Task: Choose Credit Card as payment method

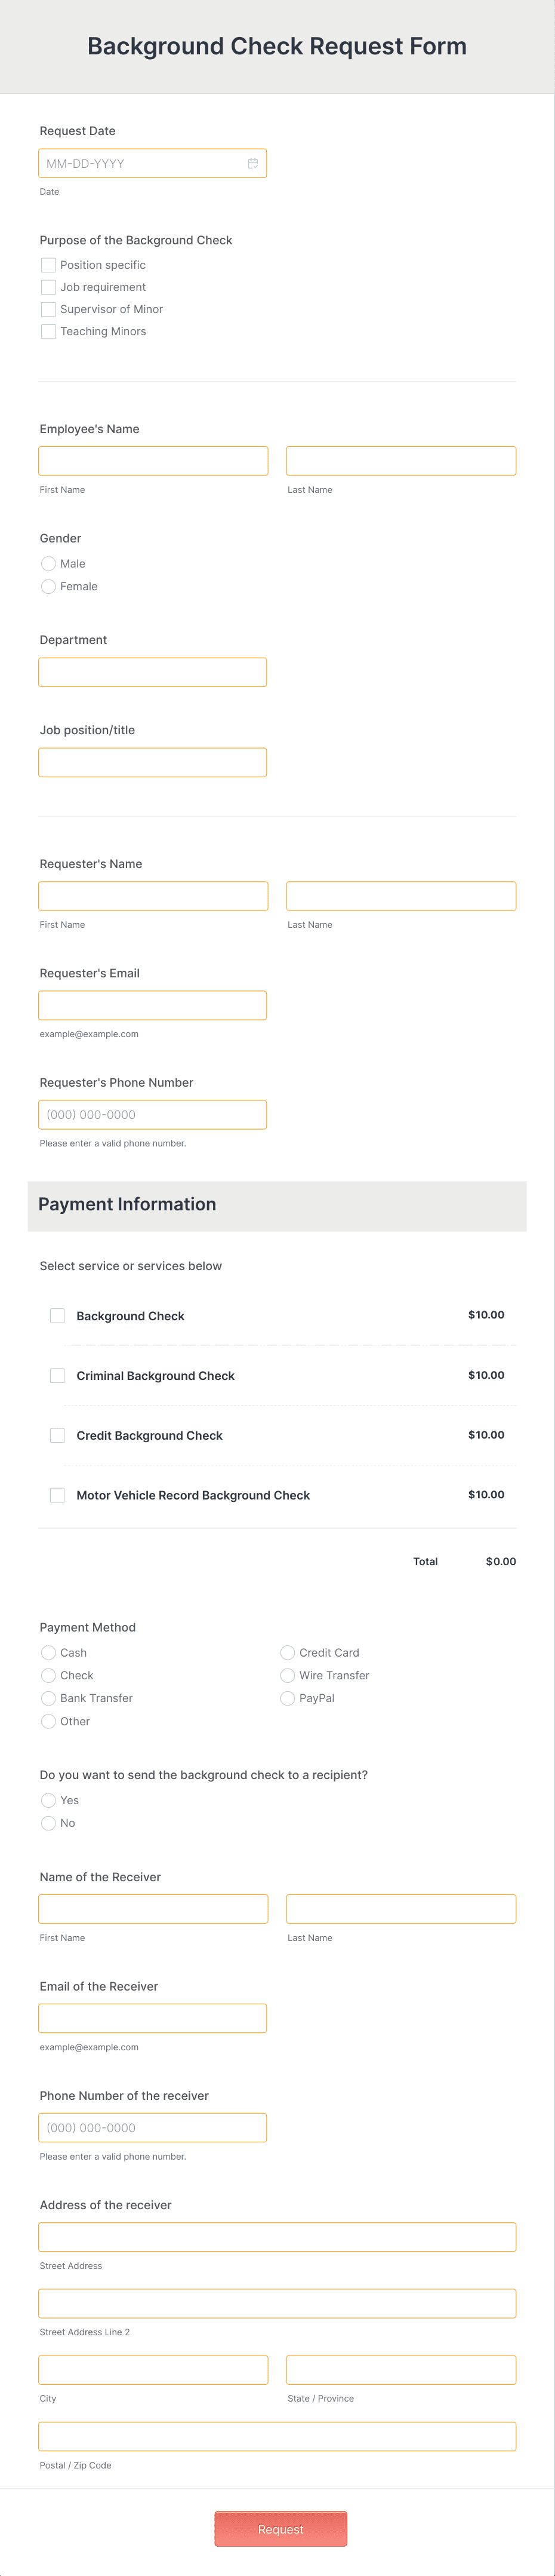Action: [x=288, y=1652]
